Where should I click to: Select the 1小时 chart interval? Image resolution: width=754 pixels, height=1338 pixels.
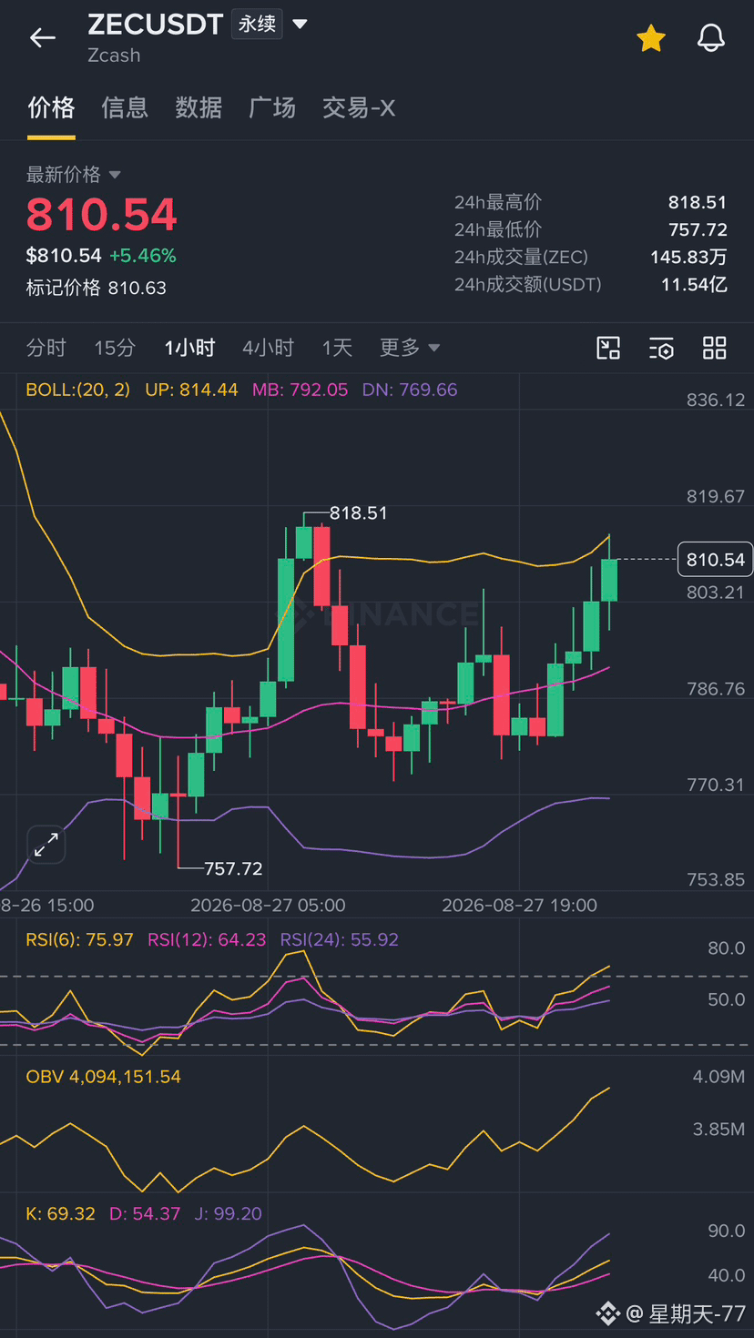pyautogui.click(x=189, y=348)
